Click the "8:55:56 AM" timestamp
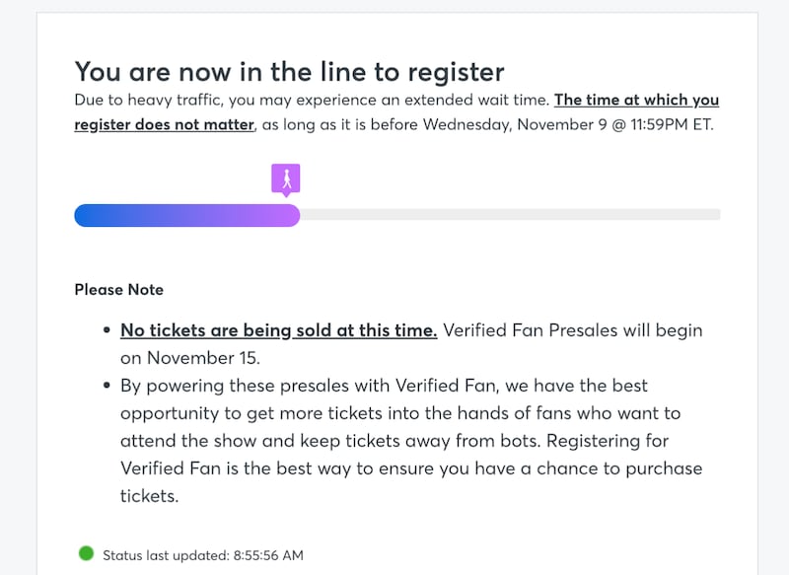The image size is (789, 575). click(267, 555)
